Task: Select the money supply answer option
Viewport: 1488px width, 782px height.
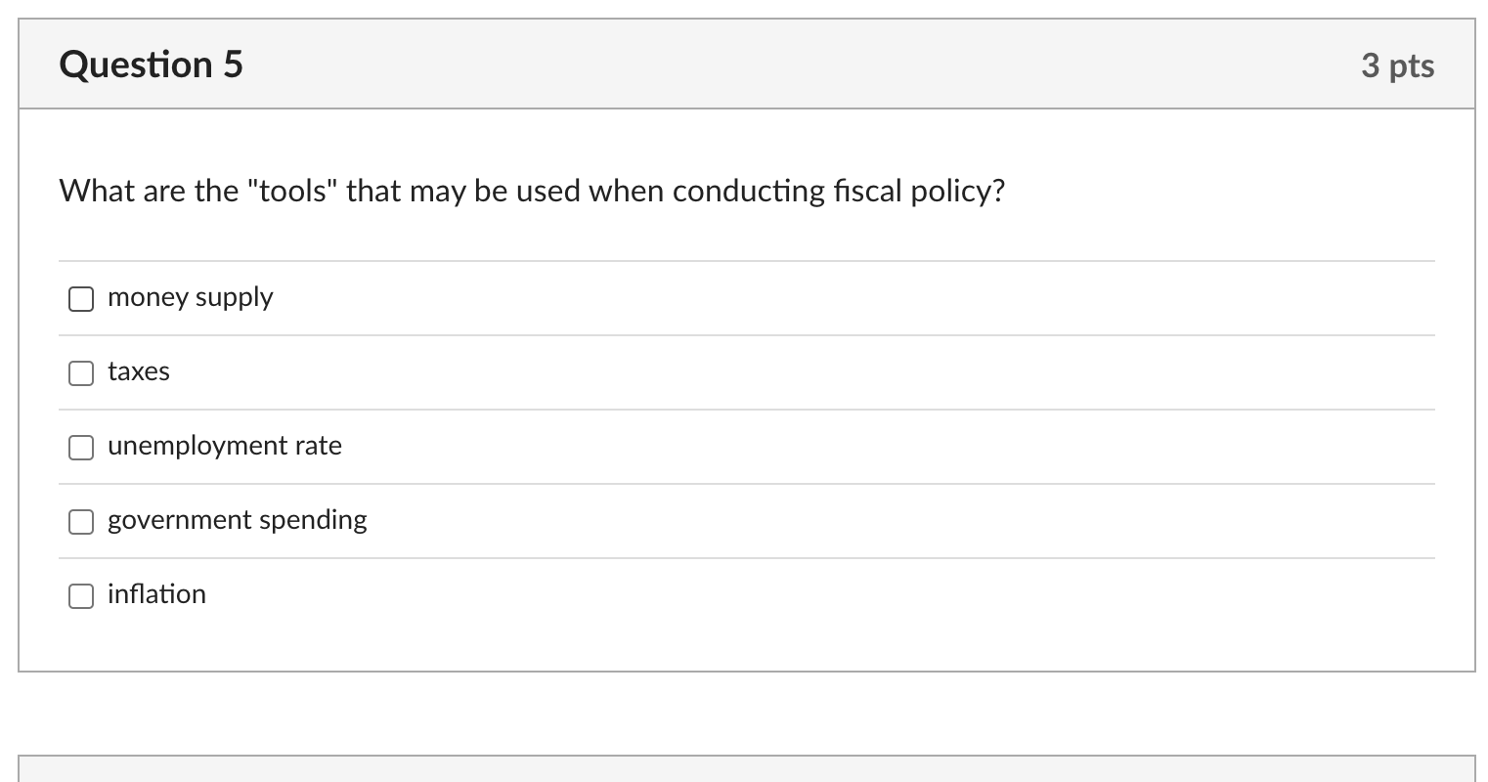Action: (190, 297)
